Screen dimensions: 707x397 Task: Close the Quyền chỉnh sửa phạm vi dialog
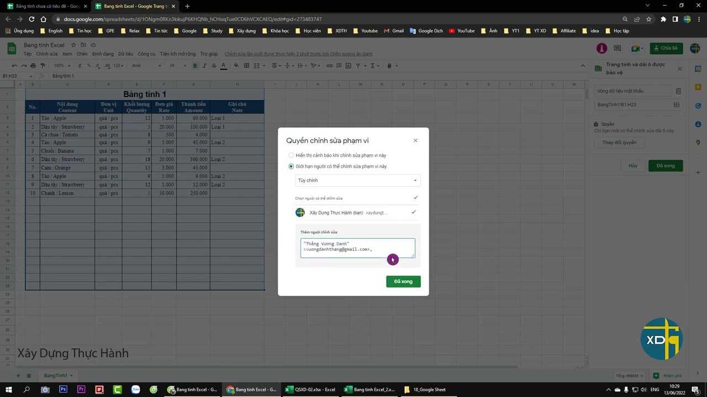(x=415, y=141)
